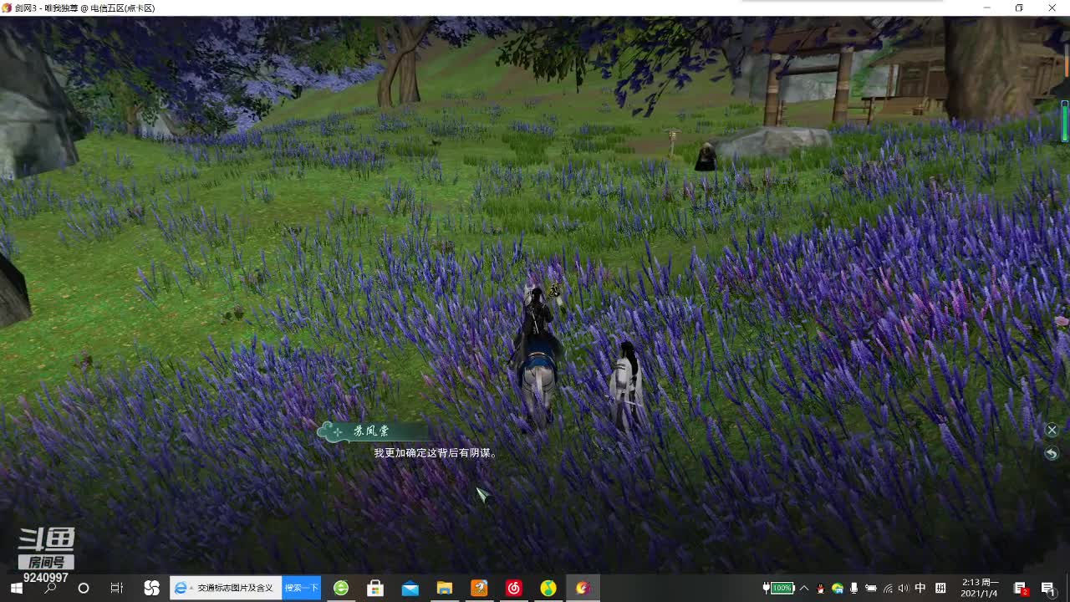Open Windows Action Center notifications
1070x602 pixels.
[x=1047, y=589]
